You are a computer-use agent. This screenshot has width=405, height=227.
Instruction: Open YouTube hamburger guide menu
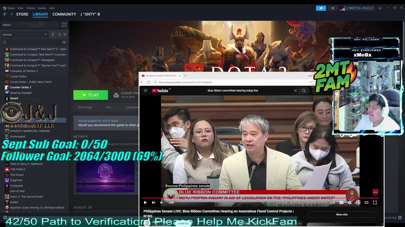[146, 90]
